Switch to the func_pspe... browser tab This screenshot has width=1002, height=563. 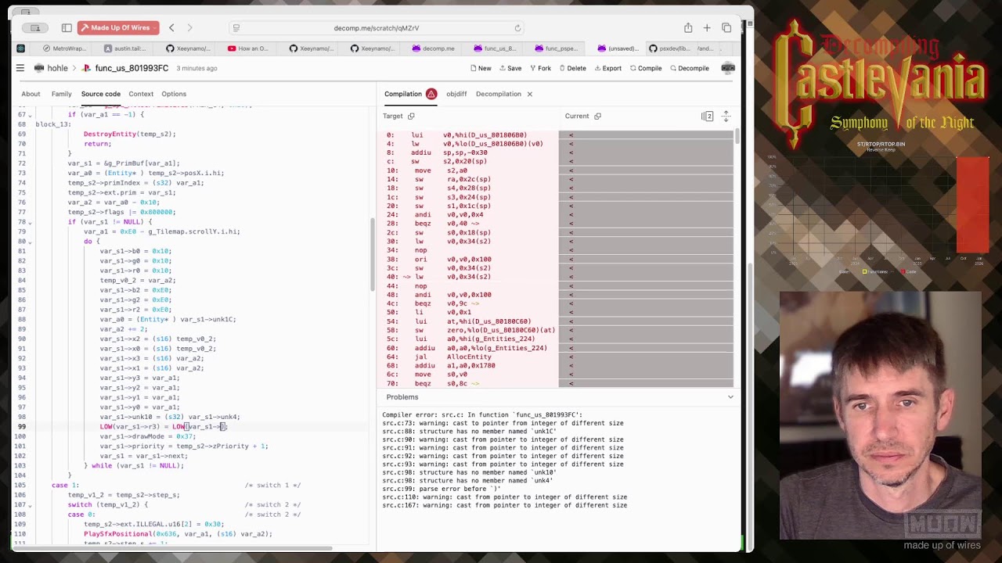coord(556,48)
